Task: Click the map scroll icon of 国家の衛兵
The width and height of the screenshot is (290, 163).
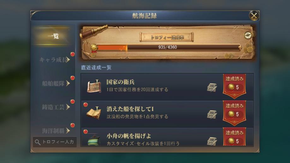Action: click(x=94, y=86)
